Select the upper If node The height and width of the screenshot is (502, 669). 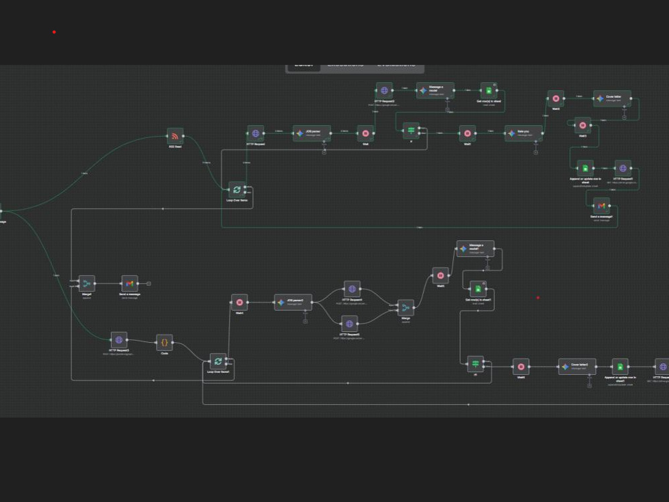tap(411, 131)
